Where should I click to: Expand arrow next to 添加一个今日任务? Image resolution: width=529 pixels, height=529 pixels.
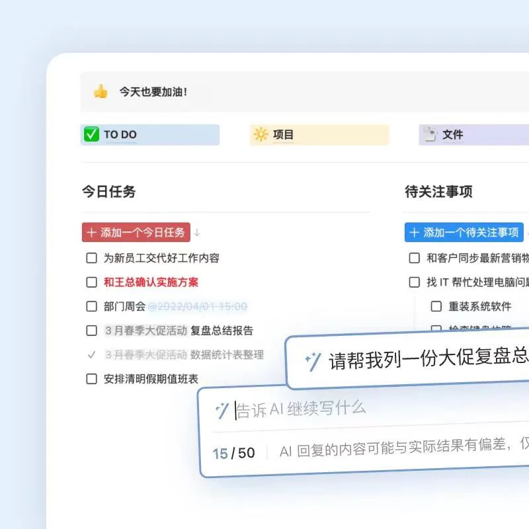(197, 233)
